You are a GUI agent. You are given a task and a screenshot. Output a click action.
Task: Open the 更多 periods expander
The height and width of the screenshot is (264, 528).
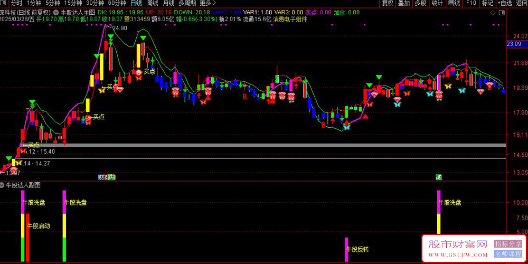[205, 3]
